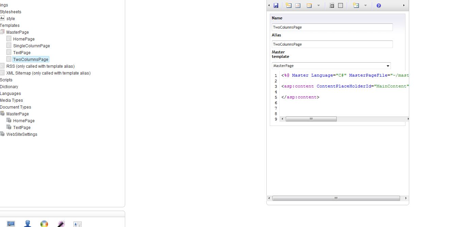Select the HomePage template in tree
The height and width of the screenshot is (227, 464).
(x=24, y=39)
